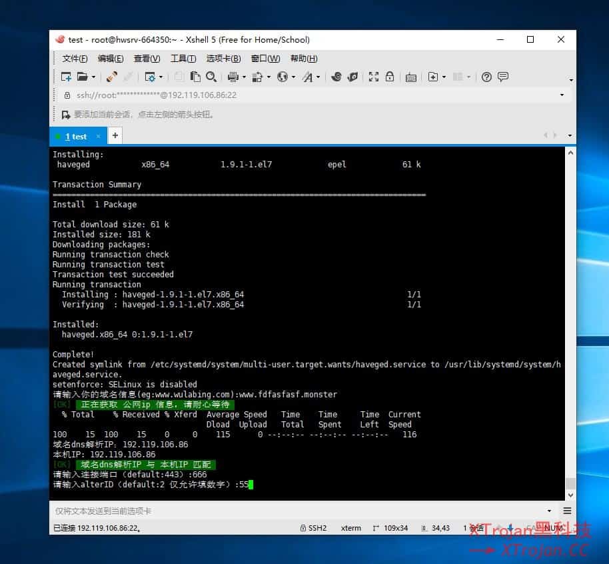Open the 编辑(E) menu
Viewport: 609px width, 564px height.
[x=111, y=59]
